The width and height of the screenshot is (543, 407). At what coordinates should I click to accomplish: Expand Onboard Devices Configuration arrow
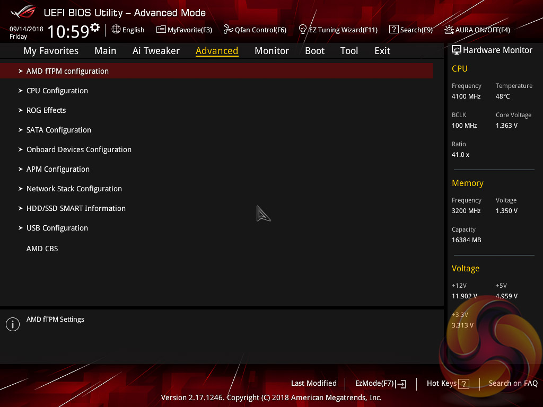point(21,149)
